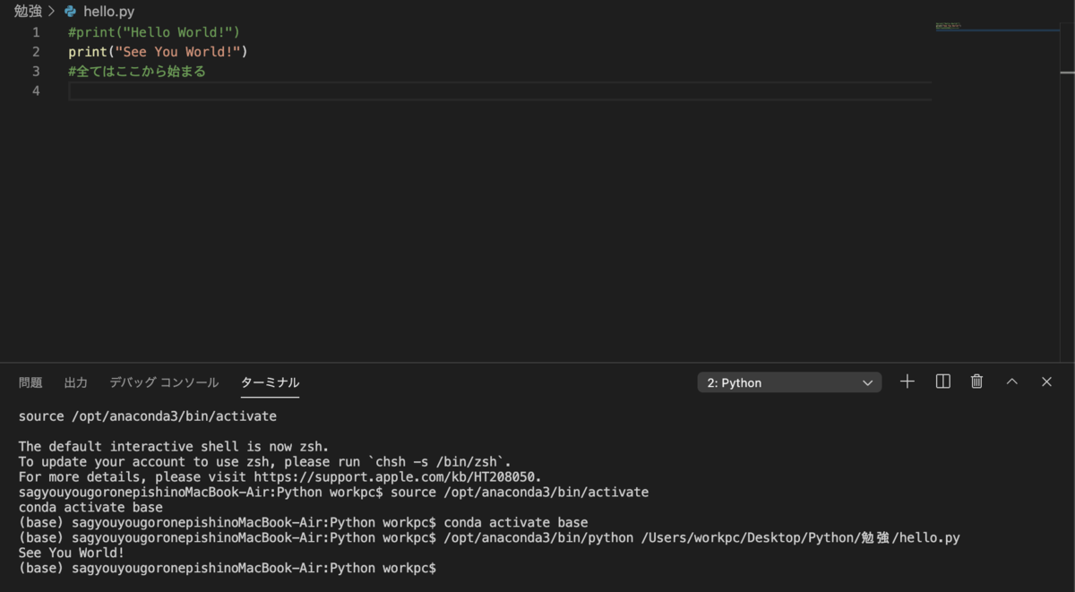Click the hello.py path in terminal
Viewport: 1075px width, 592px height.
point(931,538)
